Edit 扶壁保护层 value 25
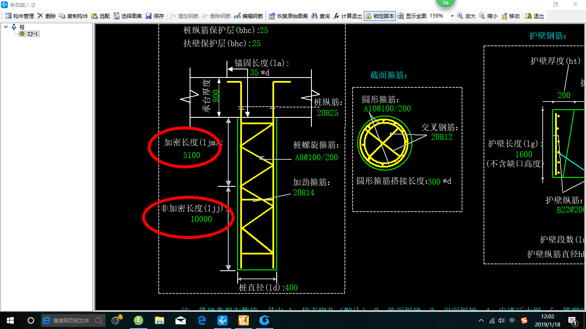 tap(257, 43)
